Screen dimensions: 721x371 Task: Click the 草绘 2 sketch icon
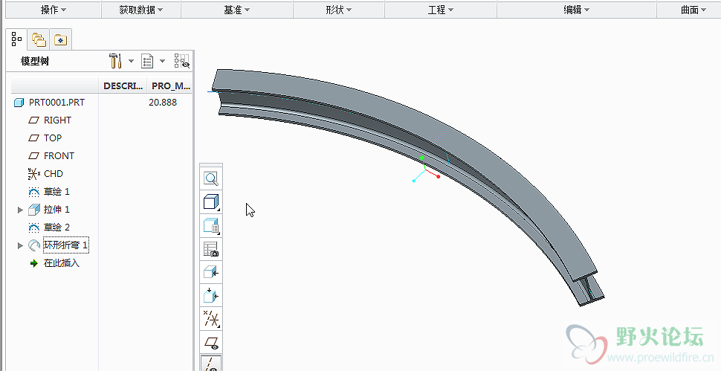[x=34, y=228]
